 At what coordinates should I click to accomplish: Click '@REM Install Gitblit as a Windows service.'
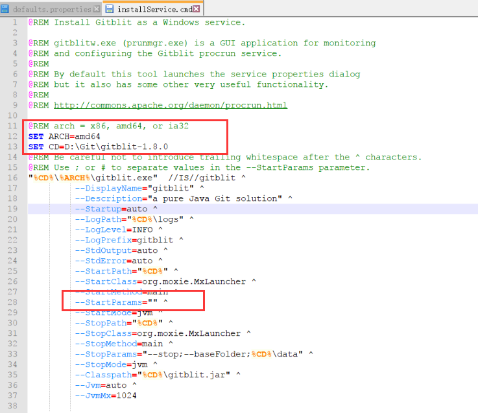click(x=137, y=22)
